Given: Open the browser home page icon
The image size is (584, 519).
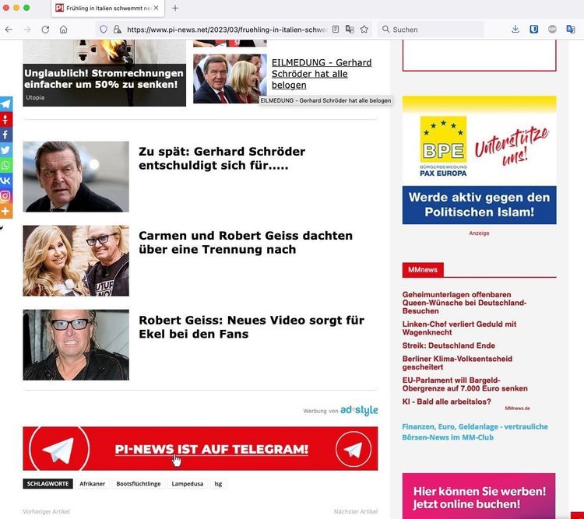Looking at the screenshot, I should pyautogui.click(x=64, y=30).
